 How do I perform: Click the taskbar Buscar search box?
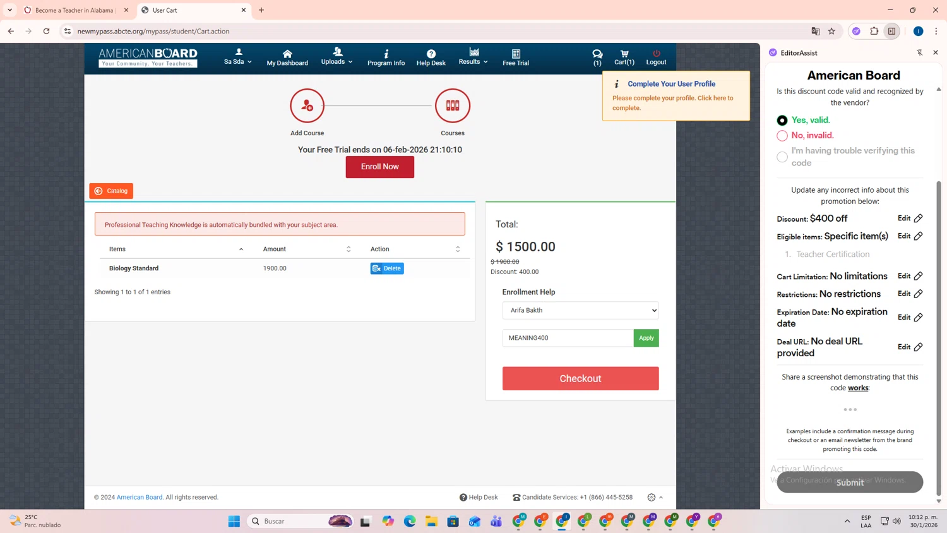pyautogui.click(x=301, y=521)
